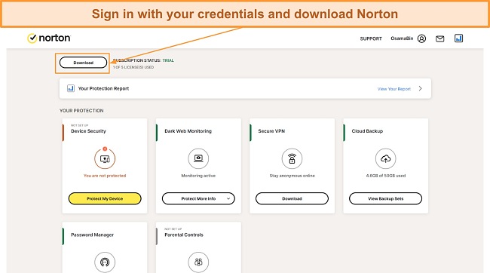490x273 pixels.
Task: Click the Password Manager icon
Action: (105, 262)
